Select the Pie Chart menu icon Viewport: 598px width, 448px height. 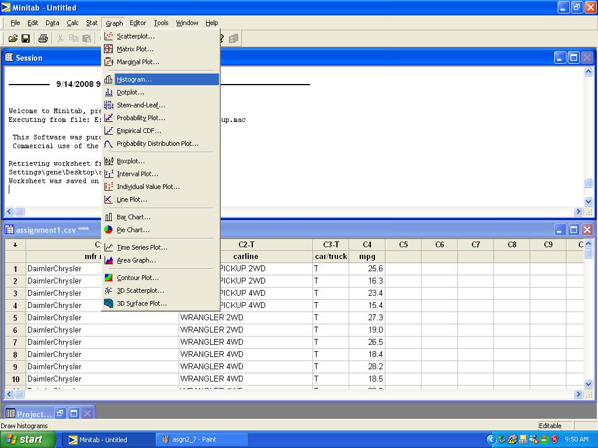pyautogui.click(x=109, y=230)
